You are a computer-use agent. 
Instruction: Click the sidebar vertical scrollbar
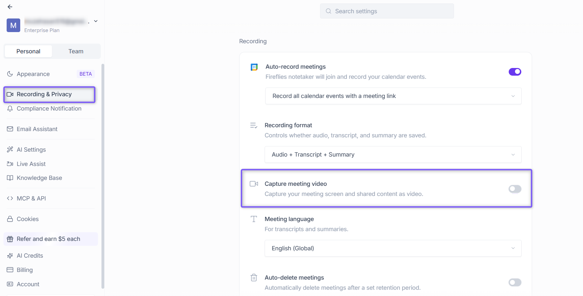click(103, 176)
